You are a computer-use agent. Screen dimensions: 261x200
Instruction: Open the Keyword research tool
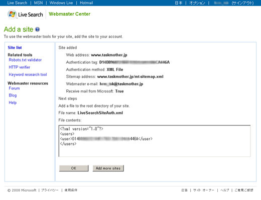coord(28,74)
